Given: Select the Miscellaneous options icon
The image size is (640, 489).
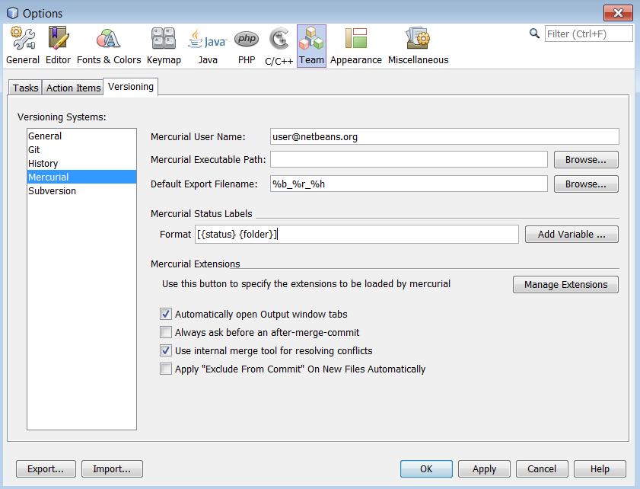Looking at the screenshot, I should 418,46.
